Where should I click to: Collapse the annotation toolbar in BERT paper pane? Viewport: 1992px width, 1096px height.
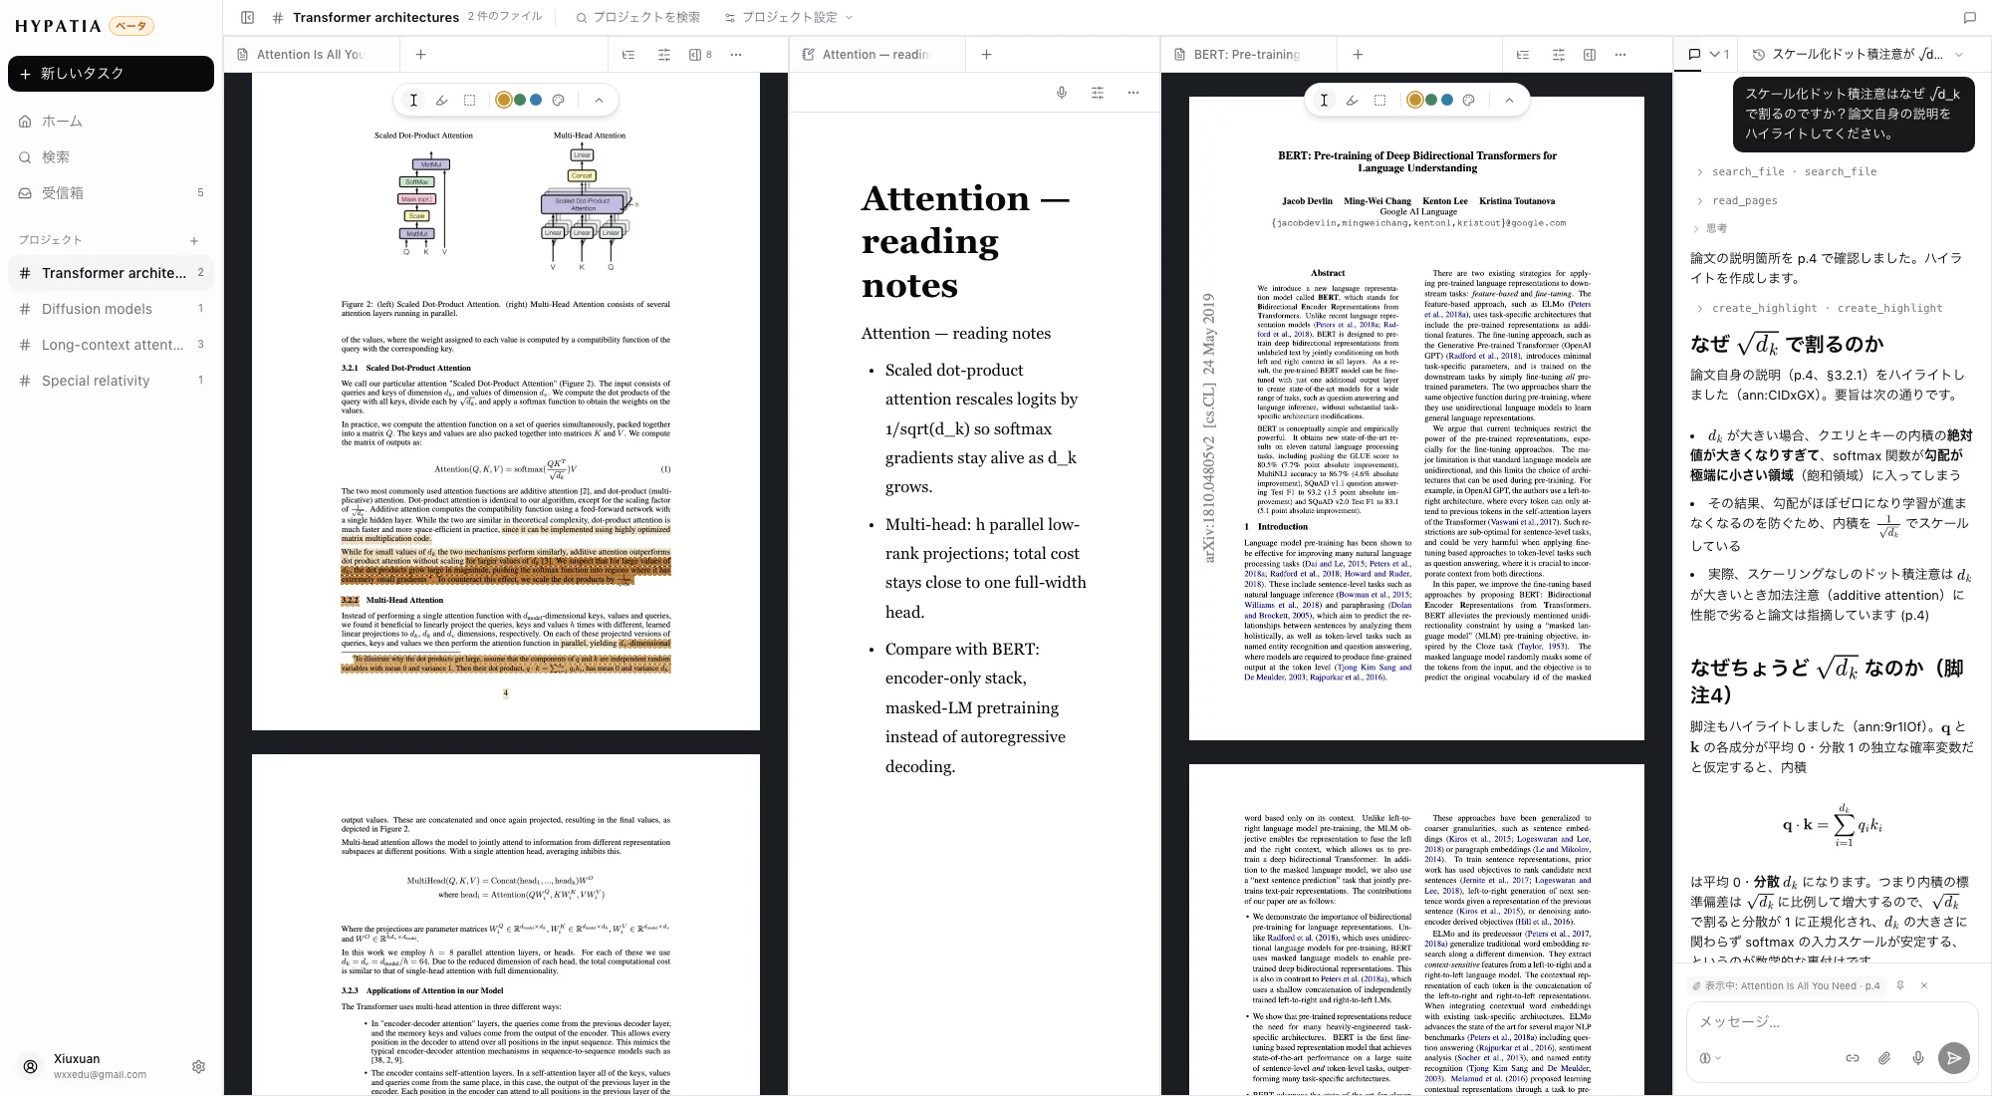coord(1509,100)
